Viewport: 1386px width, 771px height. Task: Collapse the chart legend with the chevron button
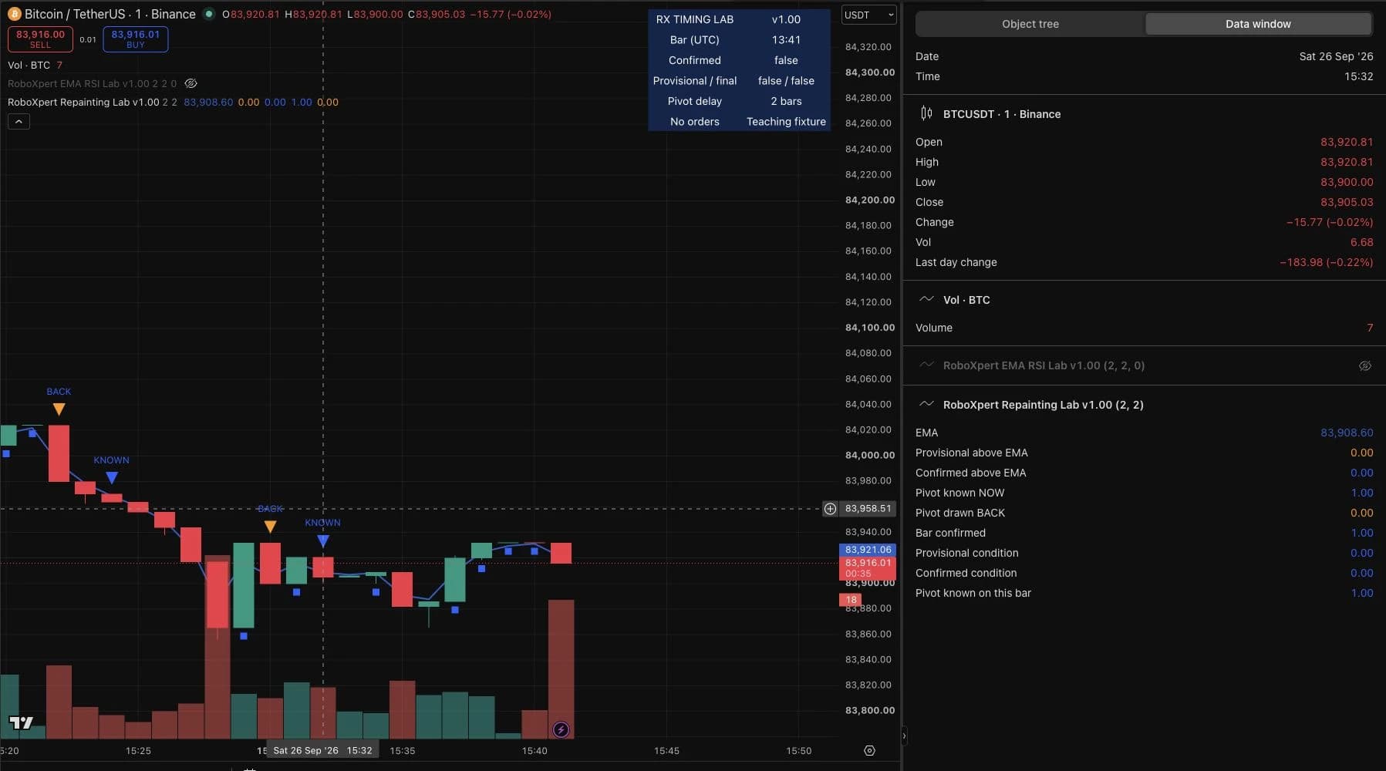pos(19,121)
